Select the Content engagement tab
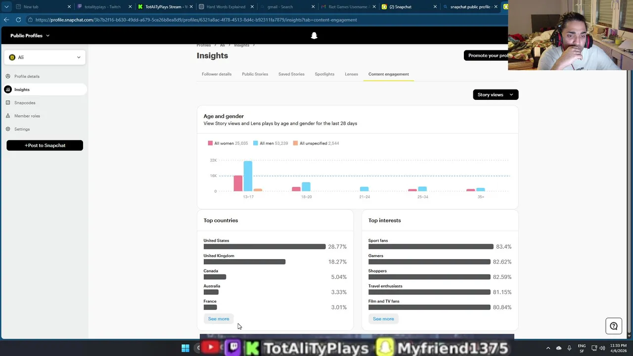 coord(389,74)
